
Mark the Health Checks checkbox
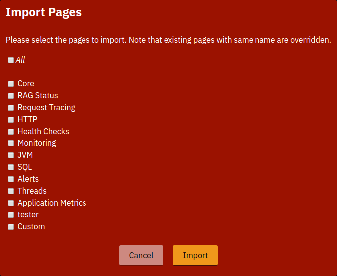click(x=11, y=132)
